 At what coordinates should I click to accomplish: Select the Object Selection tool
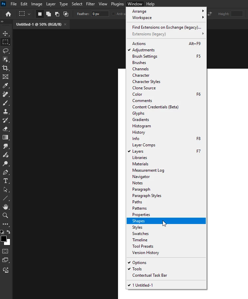(x=5, y=59)
